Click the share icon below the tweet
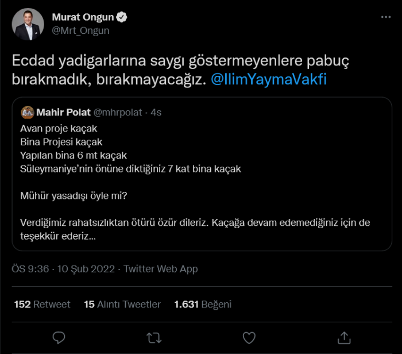The width and height of the screenshot is (402, 354). pyautogui.click(x=343, y=337)
